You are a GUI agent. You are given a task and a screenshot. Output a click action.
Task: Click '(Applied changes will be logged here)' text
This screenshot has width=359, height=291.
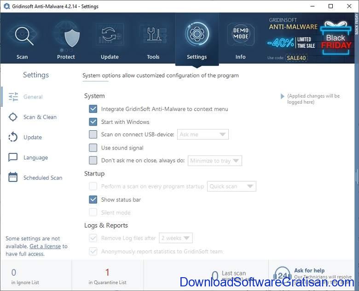(x=313, y=99)
